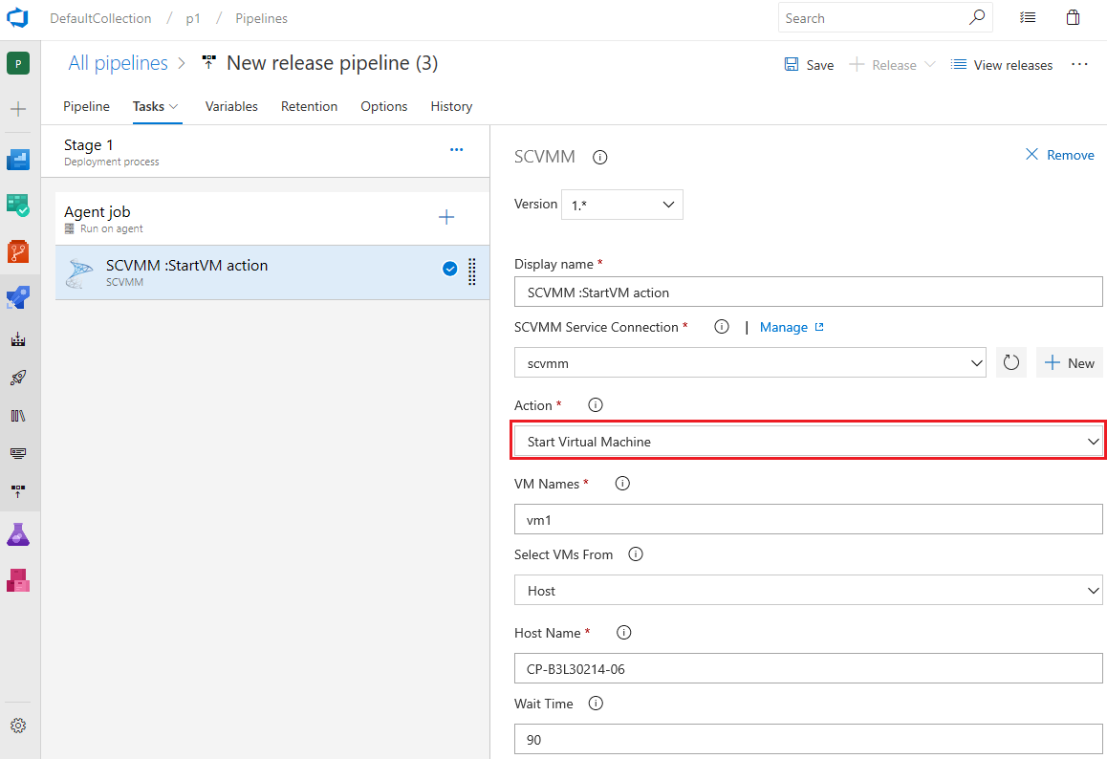
Task: Click the Wait Time input field
Action: 809,739
